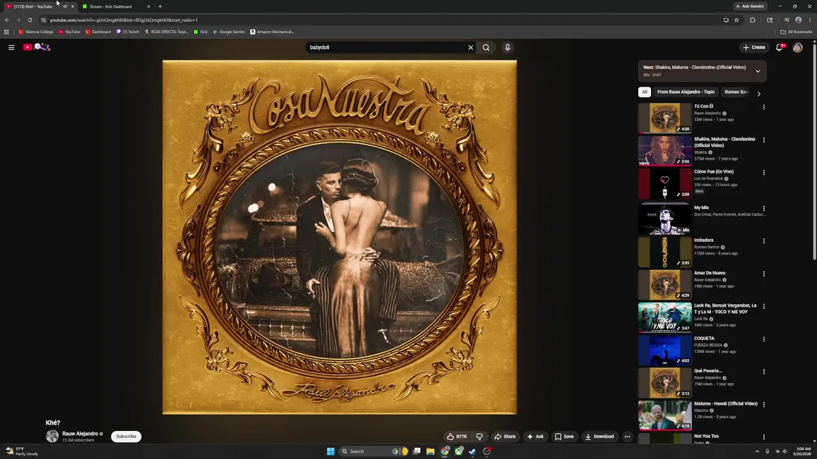817x459 pixels.
Task: Open the My Mix playlist
Action: pos(664,219)
